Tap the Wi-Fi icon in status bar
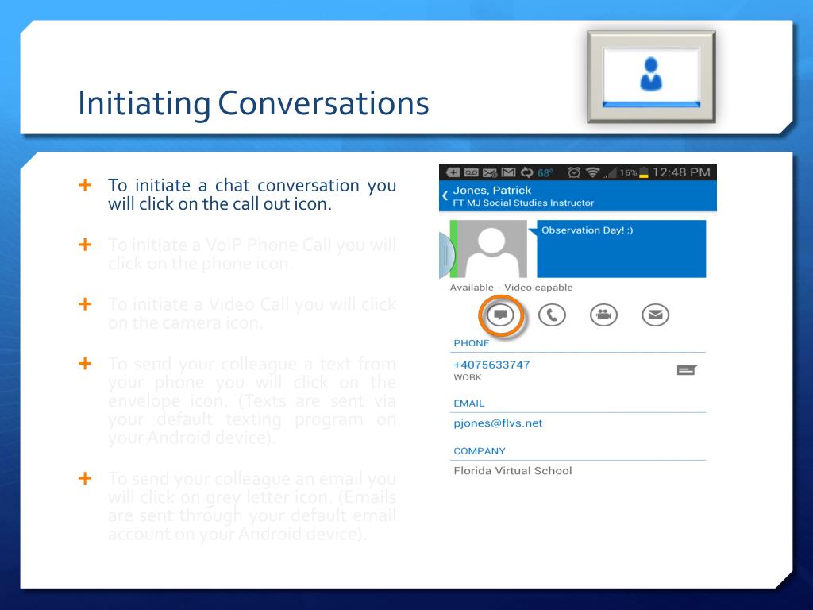This screenshot has width=813, height=610. 592,172
